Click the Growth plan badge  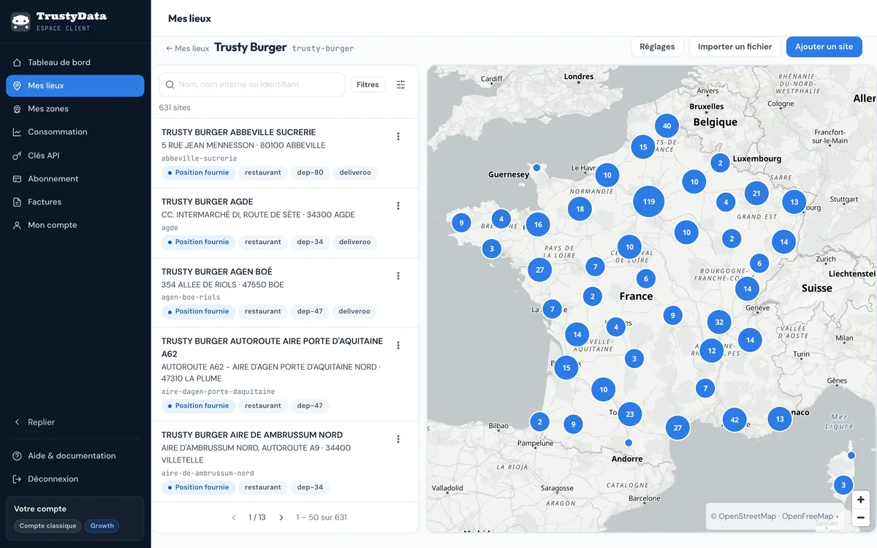pos(102,526)
